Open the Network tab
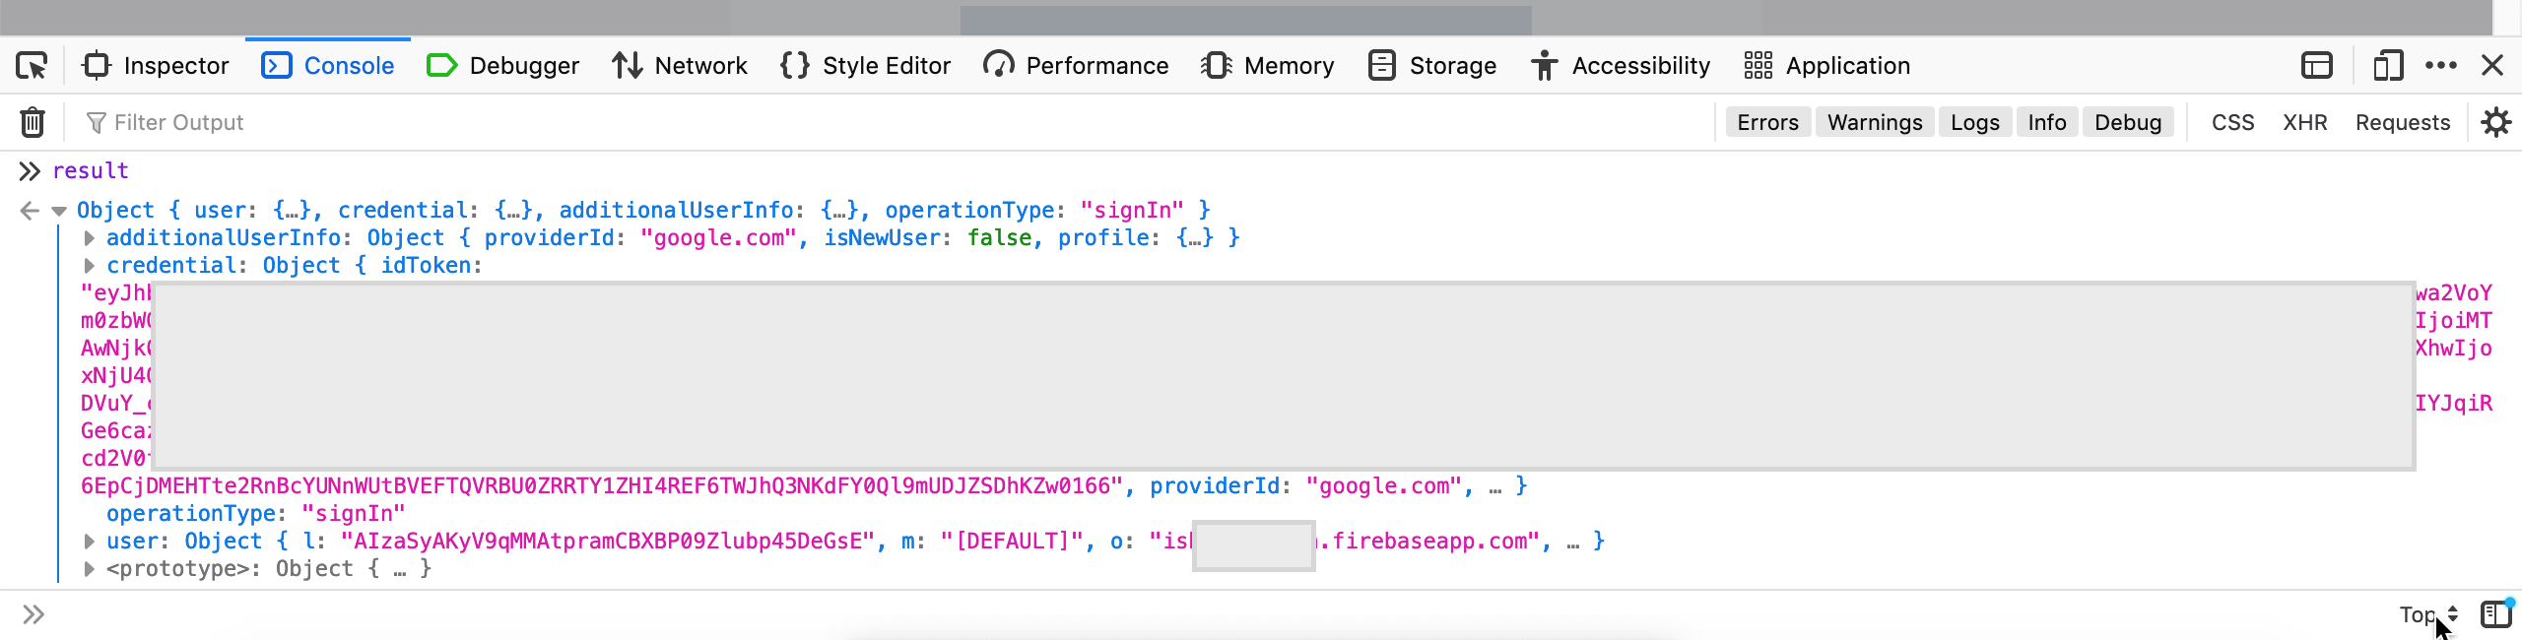Screen dimensions: 2522x640 680,66
